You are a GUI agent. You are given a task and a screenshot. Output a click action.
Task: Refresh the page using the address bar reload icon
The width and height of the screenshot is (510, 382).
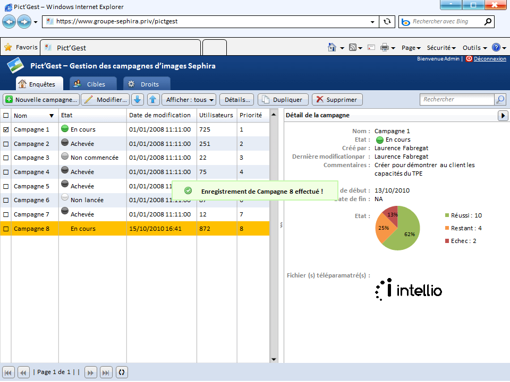pyautogui.click(x=387, y=21)
